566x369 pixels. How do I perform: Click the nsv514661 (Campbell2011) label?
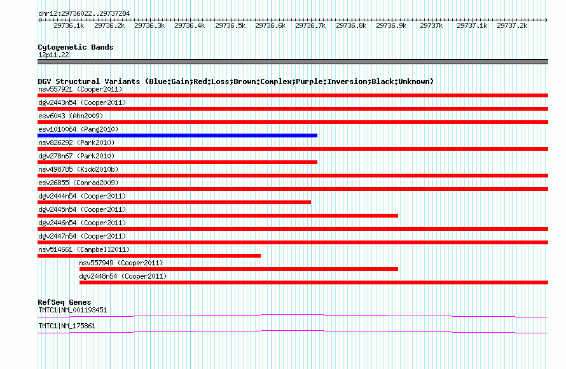(x=84, y=249)
